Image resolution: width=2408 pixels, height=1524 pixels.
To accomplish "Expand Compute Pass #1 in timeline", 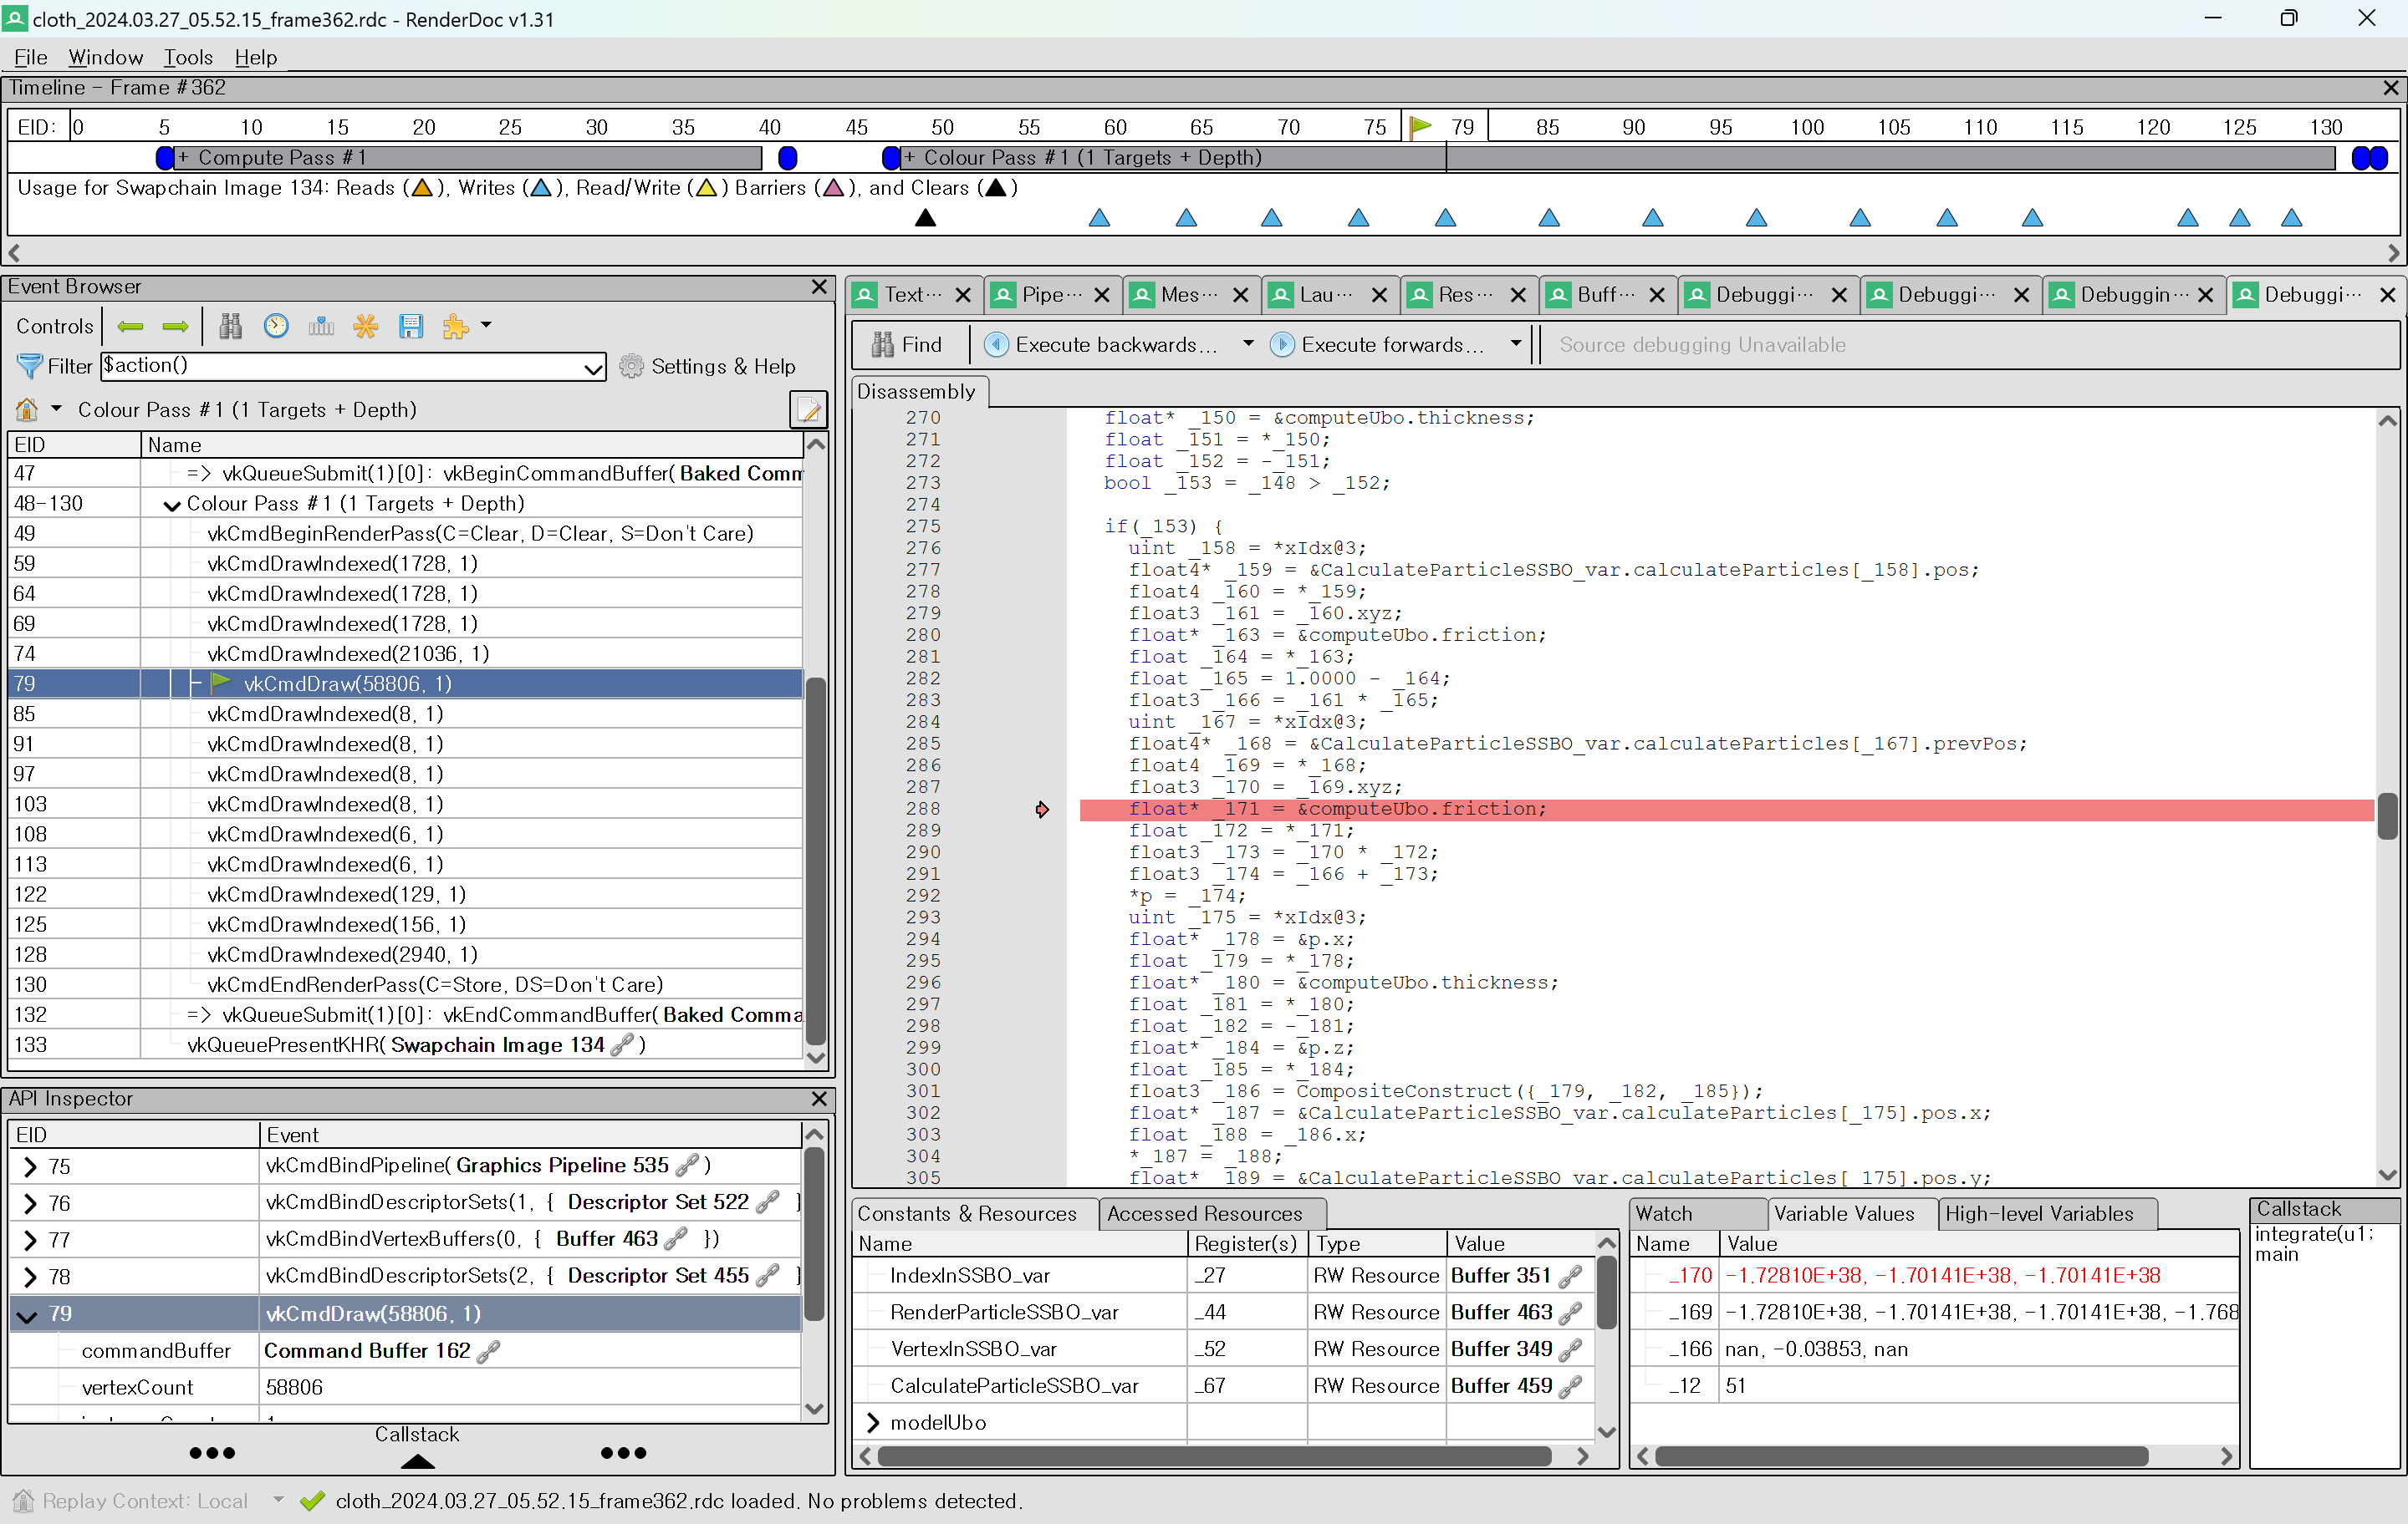I will pos(183,158).
